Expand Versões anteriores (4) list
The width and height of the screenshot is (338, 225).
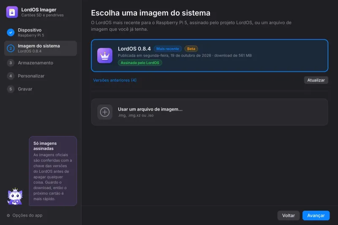[x=114, y=80]
